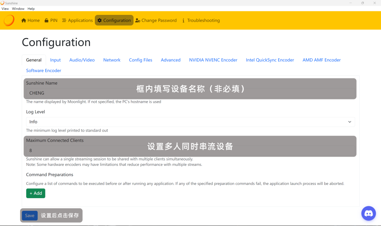The image size is (381, 226).
Task: Open the View menu
Action: click(5, 8)
